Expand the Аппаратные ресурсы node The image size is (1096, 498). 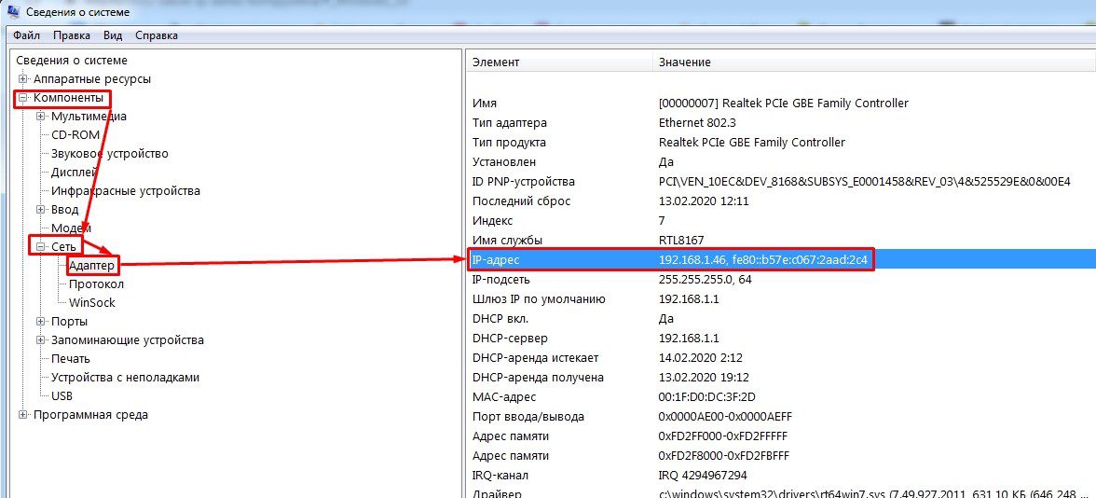[x=23, y=79]
